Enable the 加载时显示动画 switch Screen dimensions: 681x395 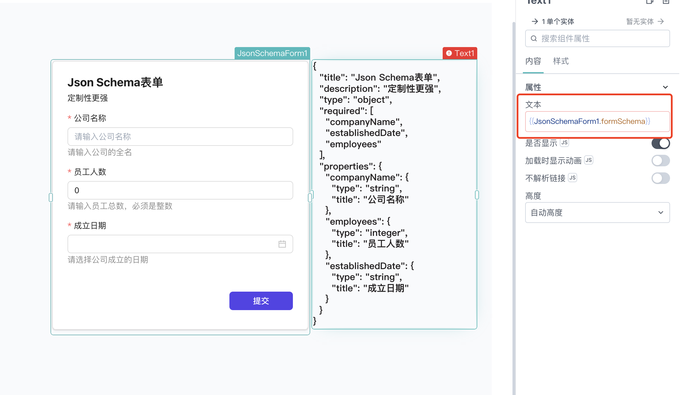point(661,161)
